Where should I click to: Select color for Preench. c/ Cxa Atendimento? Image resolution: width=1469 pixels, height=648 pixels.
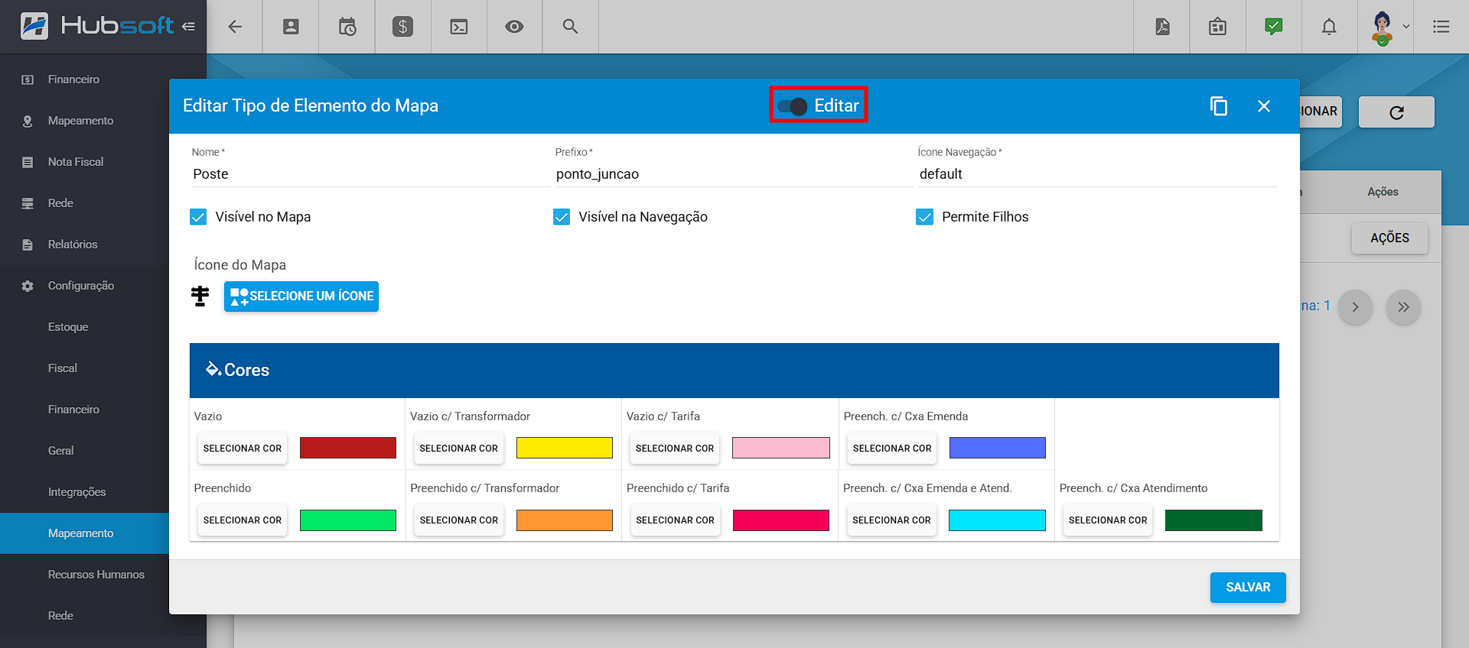(1108, 520)
